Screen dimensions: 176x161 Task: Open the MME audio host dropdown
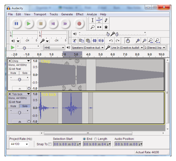[54, 48]
